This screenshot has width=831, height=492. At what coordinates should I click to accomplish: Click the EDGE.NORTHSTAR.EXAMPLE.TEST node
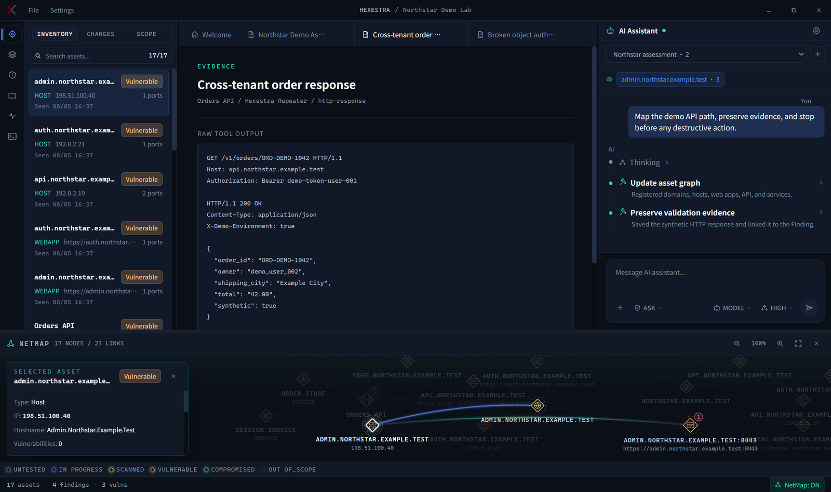407,361
